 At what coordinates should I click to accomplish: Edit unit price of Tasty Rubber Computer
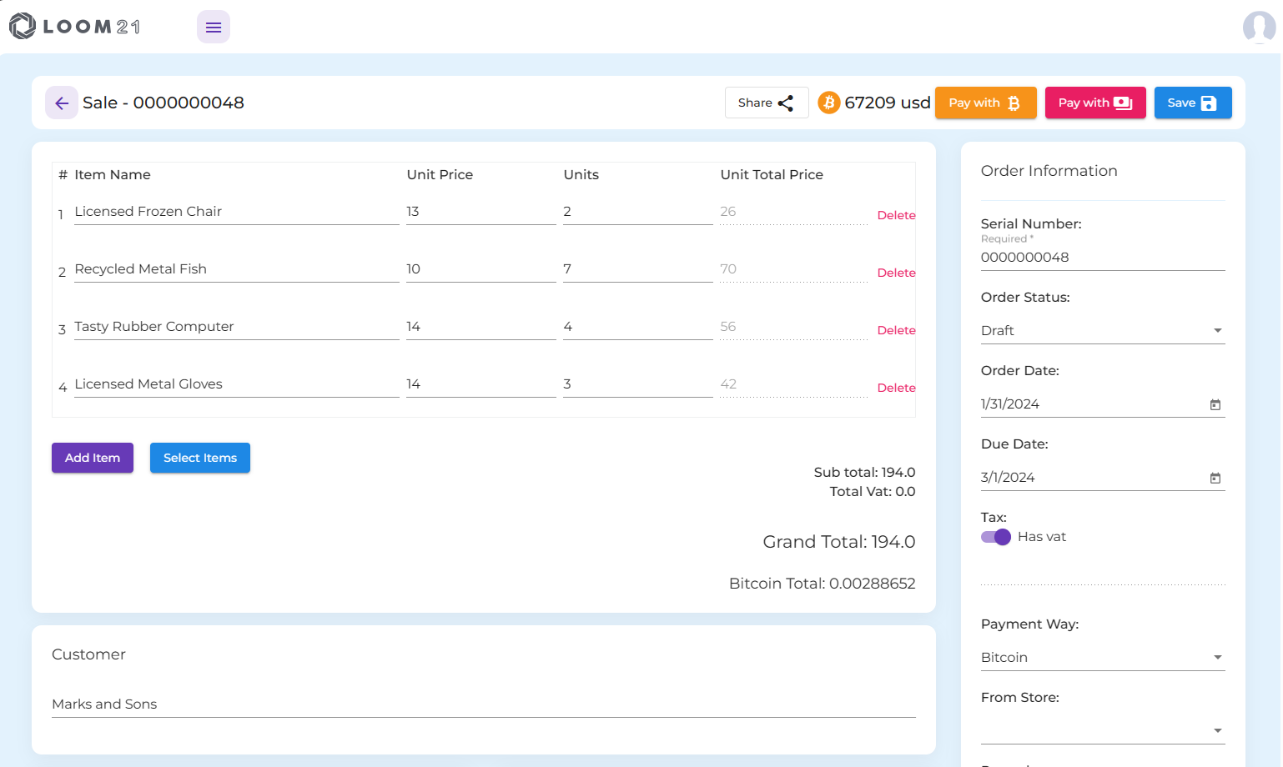481,327
